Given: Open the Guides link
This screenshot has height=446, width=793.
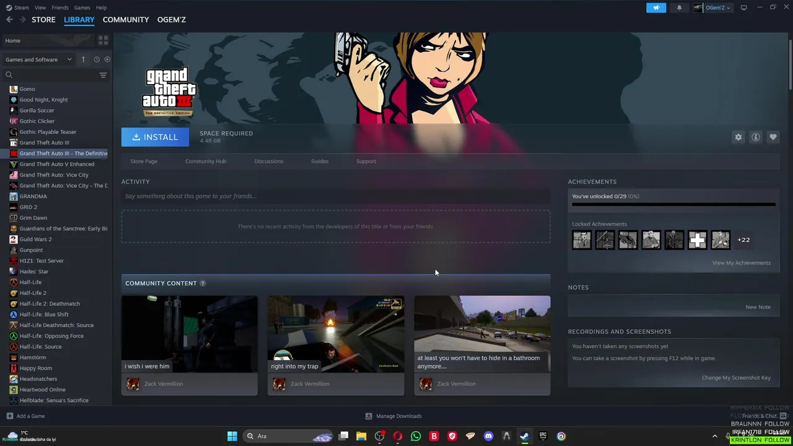Looking at the screenshot, I should coord(320,161).
